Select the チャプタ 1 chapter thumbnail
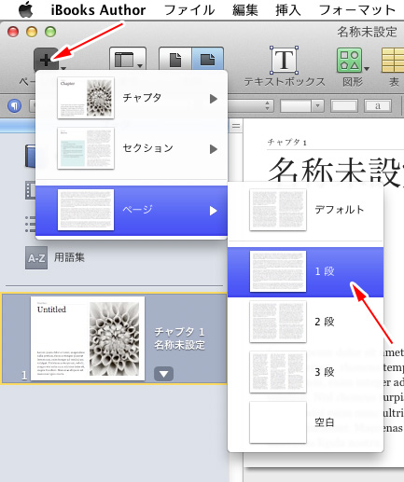The width and height of the screenshot is (404, 482). tap(88, 338)
